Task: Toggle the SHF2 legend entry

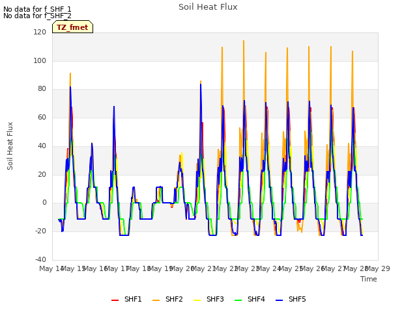Action: (167, 299)
